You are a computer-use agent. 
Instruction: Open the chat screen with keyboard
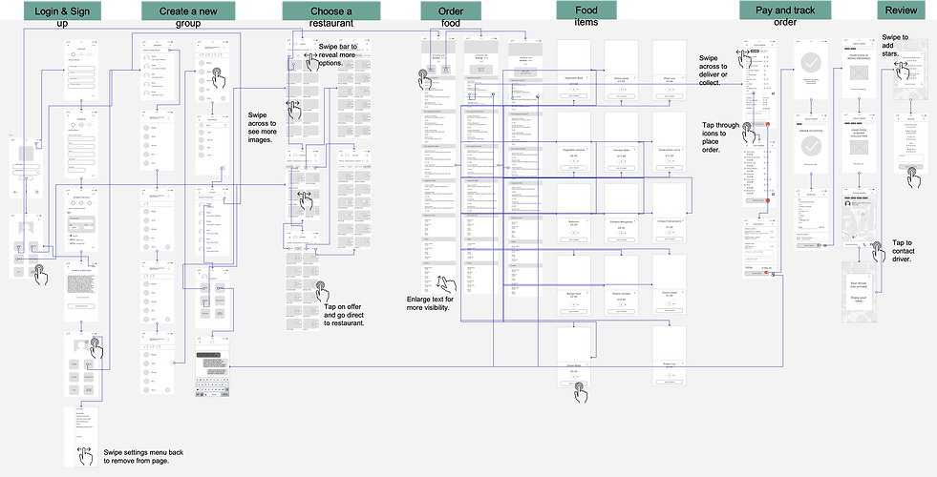coord(213,367)
